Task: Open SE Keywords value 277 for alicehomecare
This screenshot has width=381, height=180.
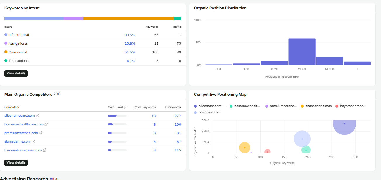Action: tap(178, 116)
